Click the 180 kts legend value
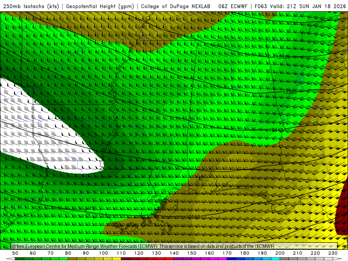Screen dimensions: 348x261 [x=244, y=253]
